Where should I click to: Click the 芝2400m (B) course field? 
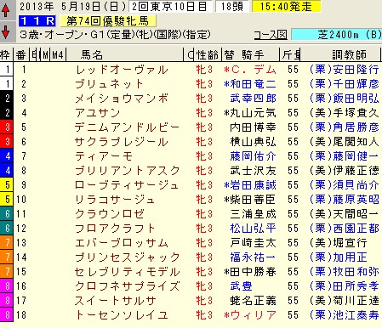337,35
